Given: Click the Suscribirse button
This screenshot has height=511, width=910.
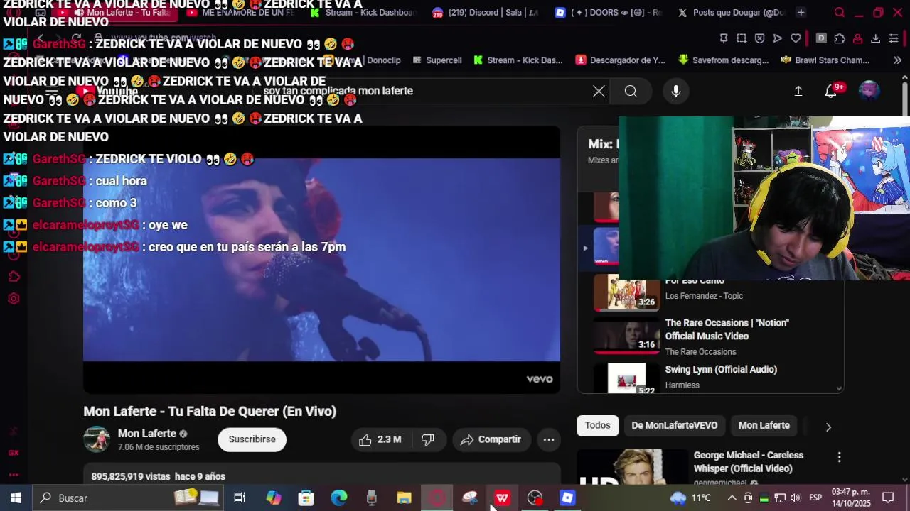Looking at the screenshot, I should [x=252, y=439].
